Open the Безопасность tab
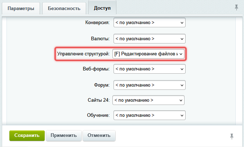The width and height of the screenshot is (244, 147). [64, 8]
